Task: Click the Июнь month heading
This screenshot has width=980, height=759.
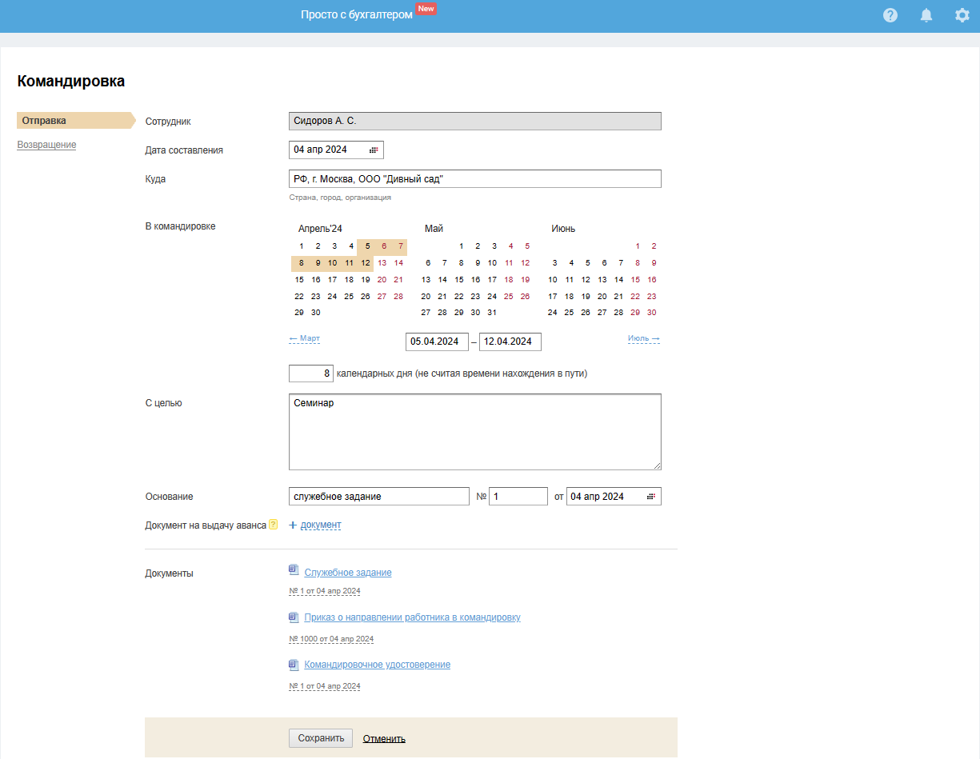Action: 563,229
